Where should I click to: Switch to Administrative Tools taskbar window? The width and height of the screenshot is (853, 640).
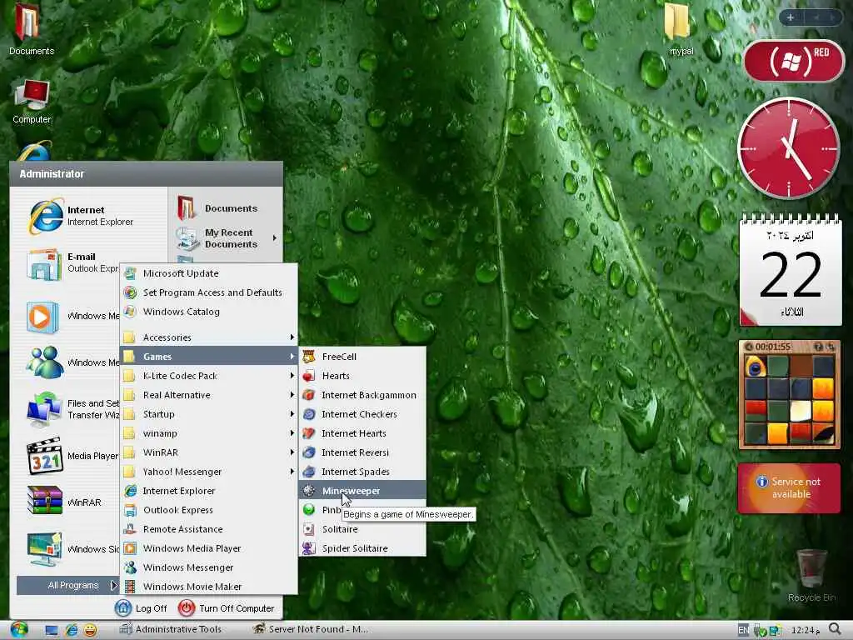pos(171,630)
